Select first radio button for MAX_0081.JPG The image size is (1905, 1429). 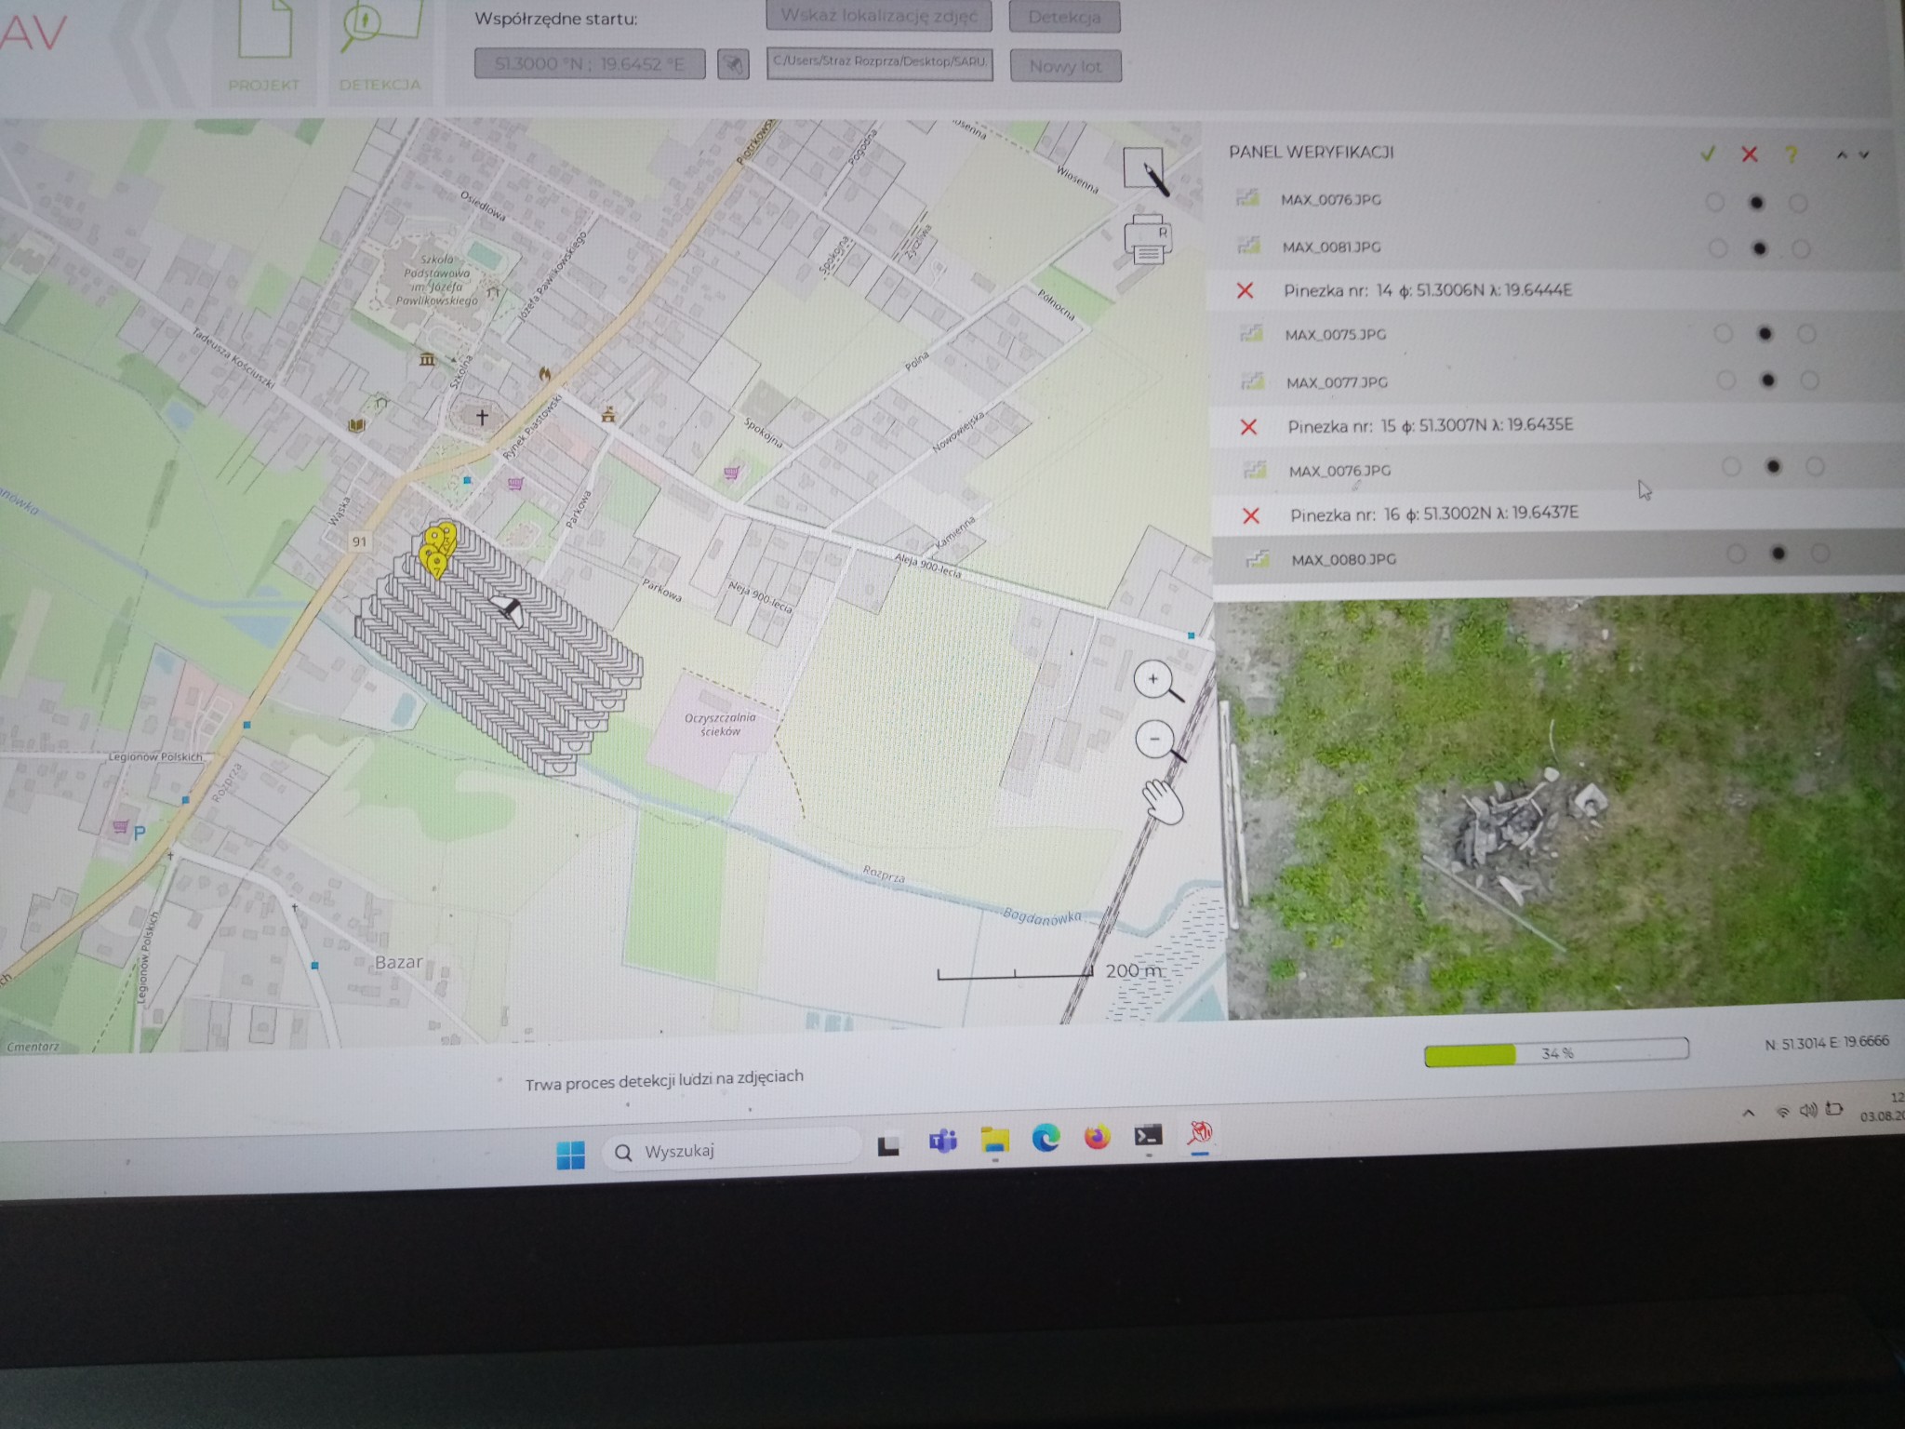pos(1717,248)
